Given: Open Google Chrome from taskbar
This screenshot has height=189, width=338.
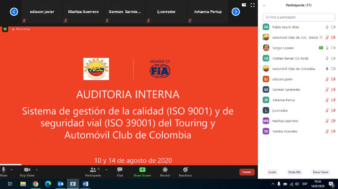Looking at the screenshot, I should (36, 184).
